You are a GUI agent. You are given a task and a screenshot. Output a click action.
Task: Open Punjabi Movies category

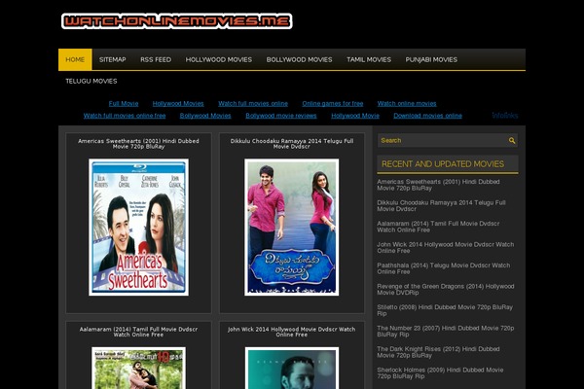431,59
